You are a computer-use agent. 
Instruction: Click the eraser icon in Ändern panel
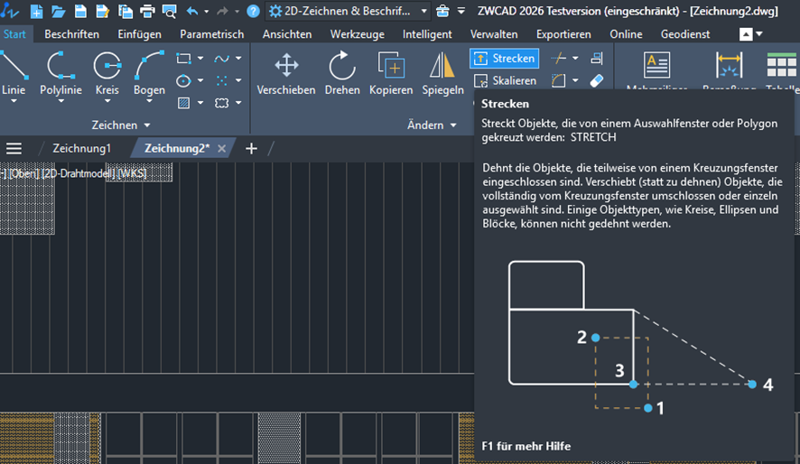point(596,80)
